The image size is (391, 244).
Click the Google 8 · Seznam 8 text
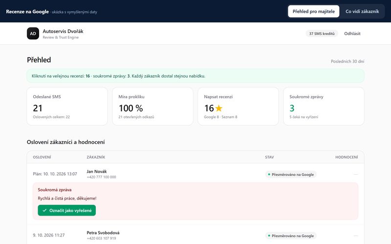pos(220,117)
